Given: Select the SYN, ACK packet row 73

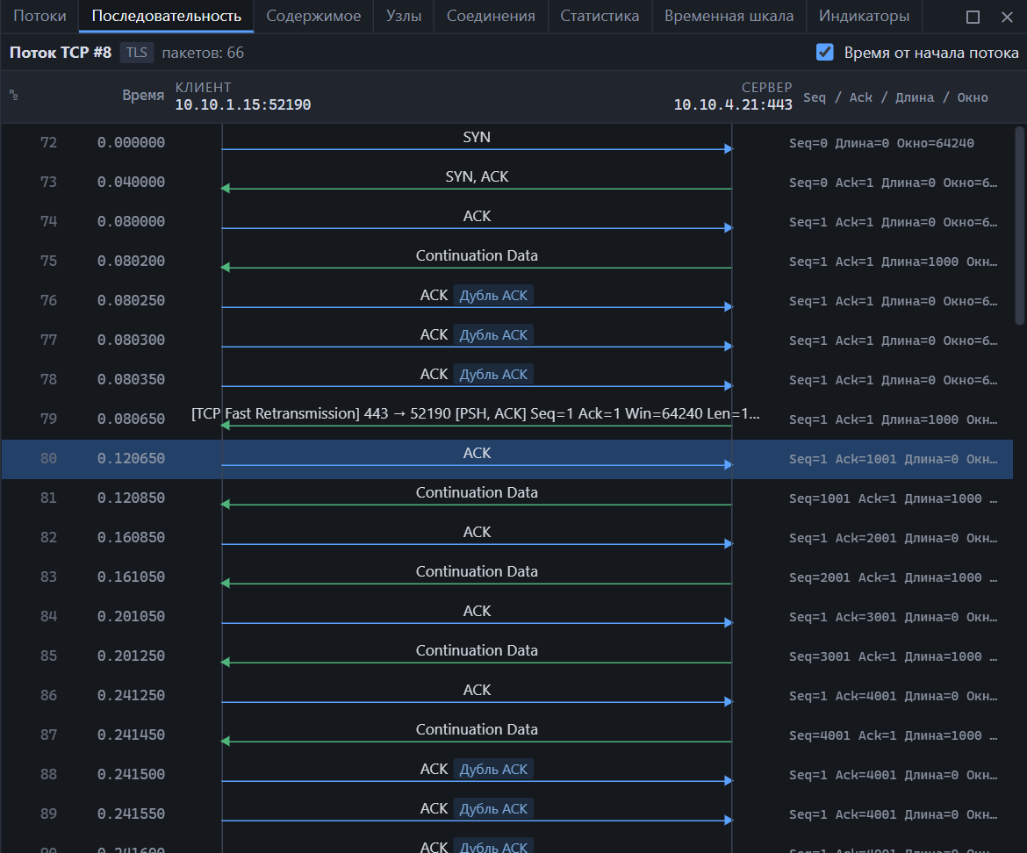Looking at the screenshot, I should [x=507, y=182].
